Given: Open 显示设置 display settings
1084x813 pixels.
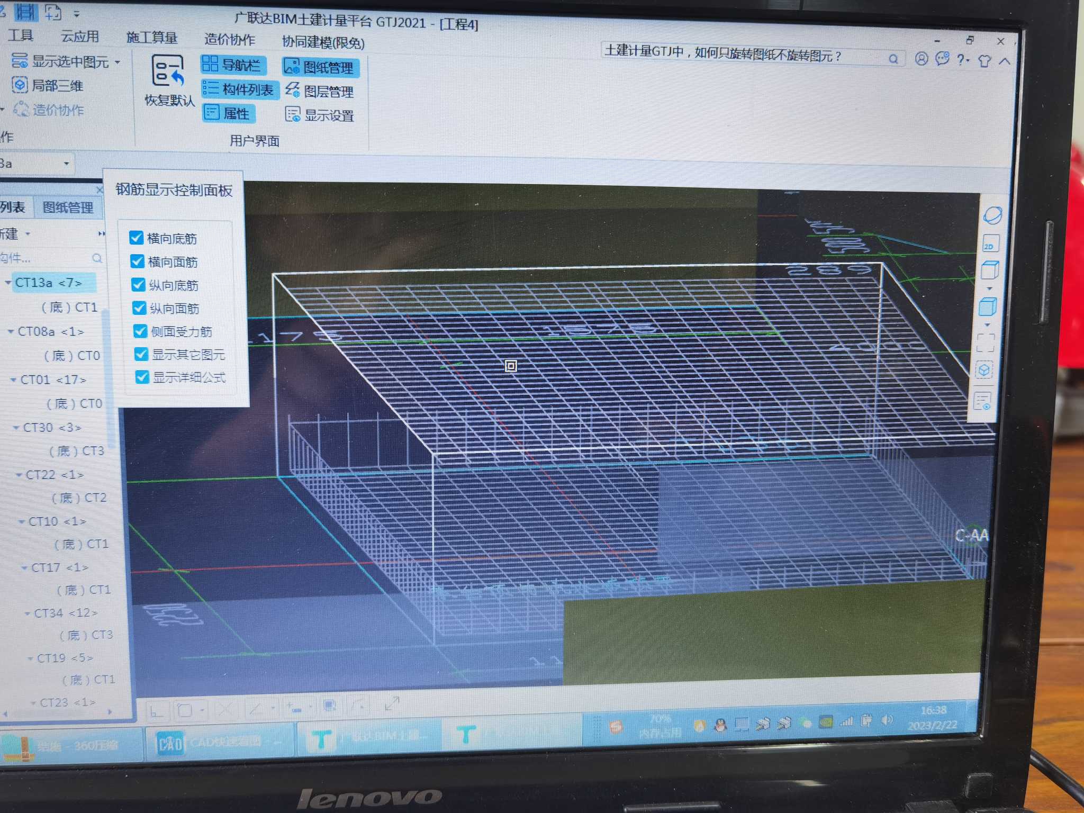Looking at the screenshot, I should point(320,115).
